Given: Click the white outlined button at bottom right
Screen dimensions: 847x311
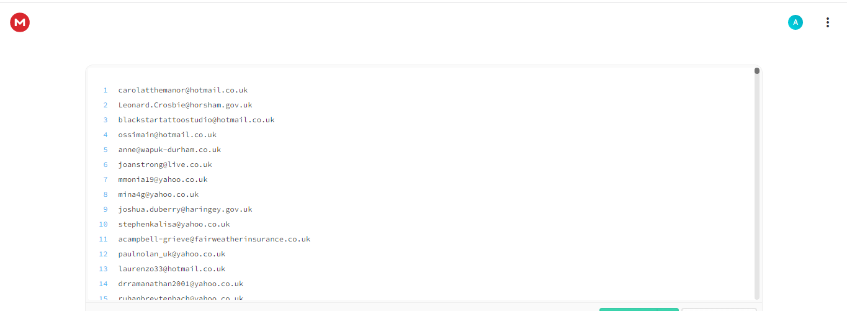Looking at the screenshot, I should pyautogui.click(x=719, y=309).
